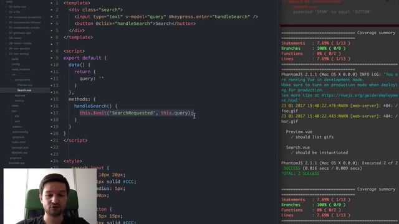
Task: Click the Search button tag in the template
Action: coord(135,24)
